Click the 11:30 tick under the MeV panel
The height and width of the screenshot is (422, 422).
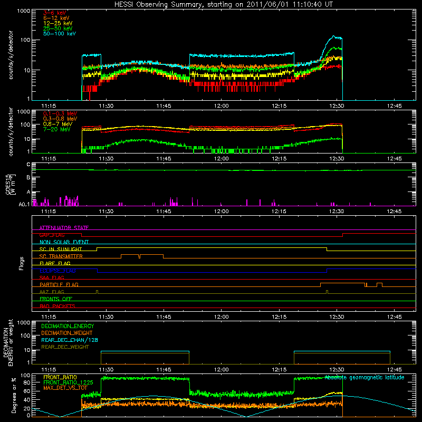[106, 159]
